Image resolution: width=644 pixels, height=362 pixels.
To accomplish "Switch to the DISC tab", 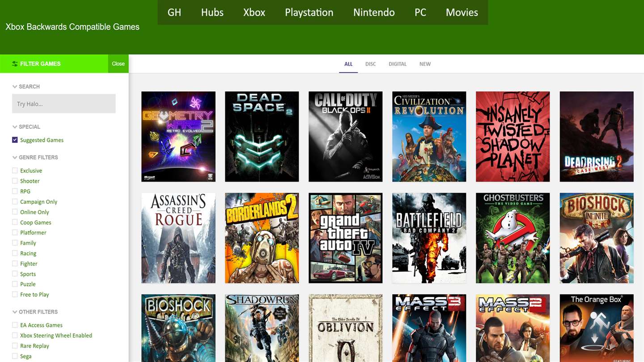I will click(x=370, y=64).
